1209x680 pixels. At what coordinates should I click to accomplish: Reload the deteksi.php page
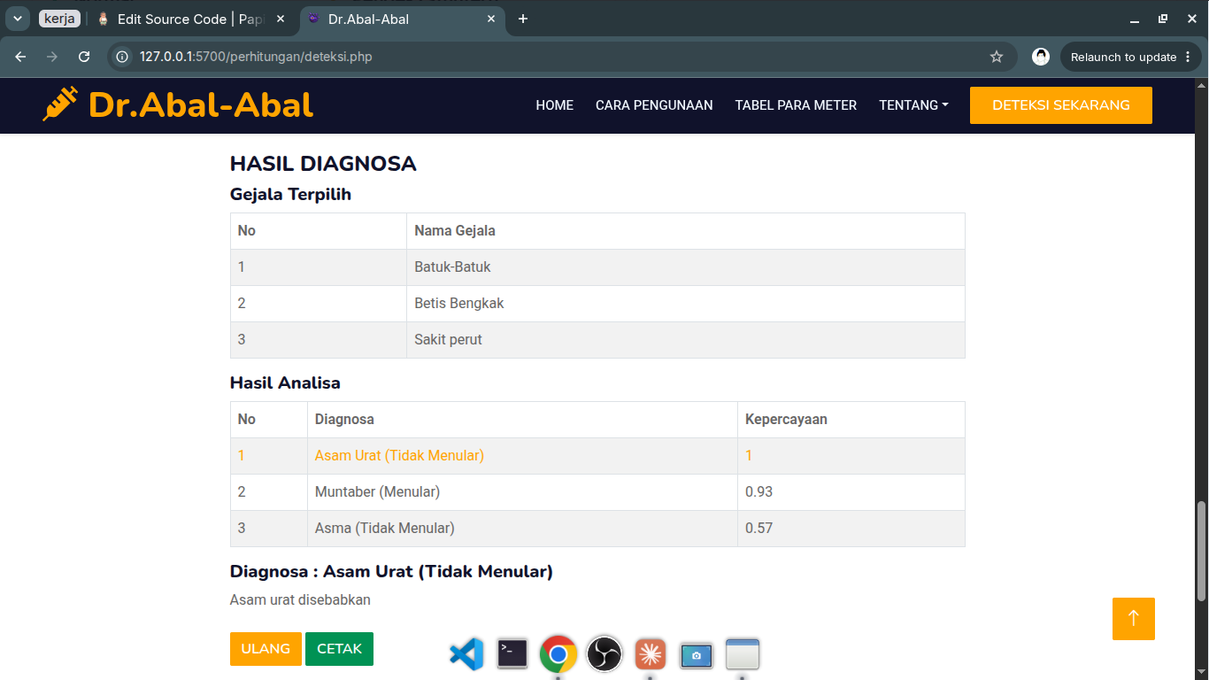tap(84, 57)
